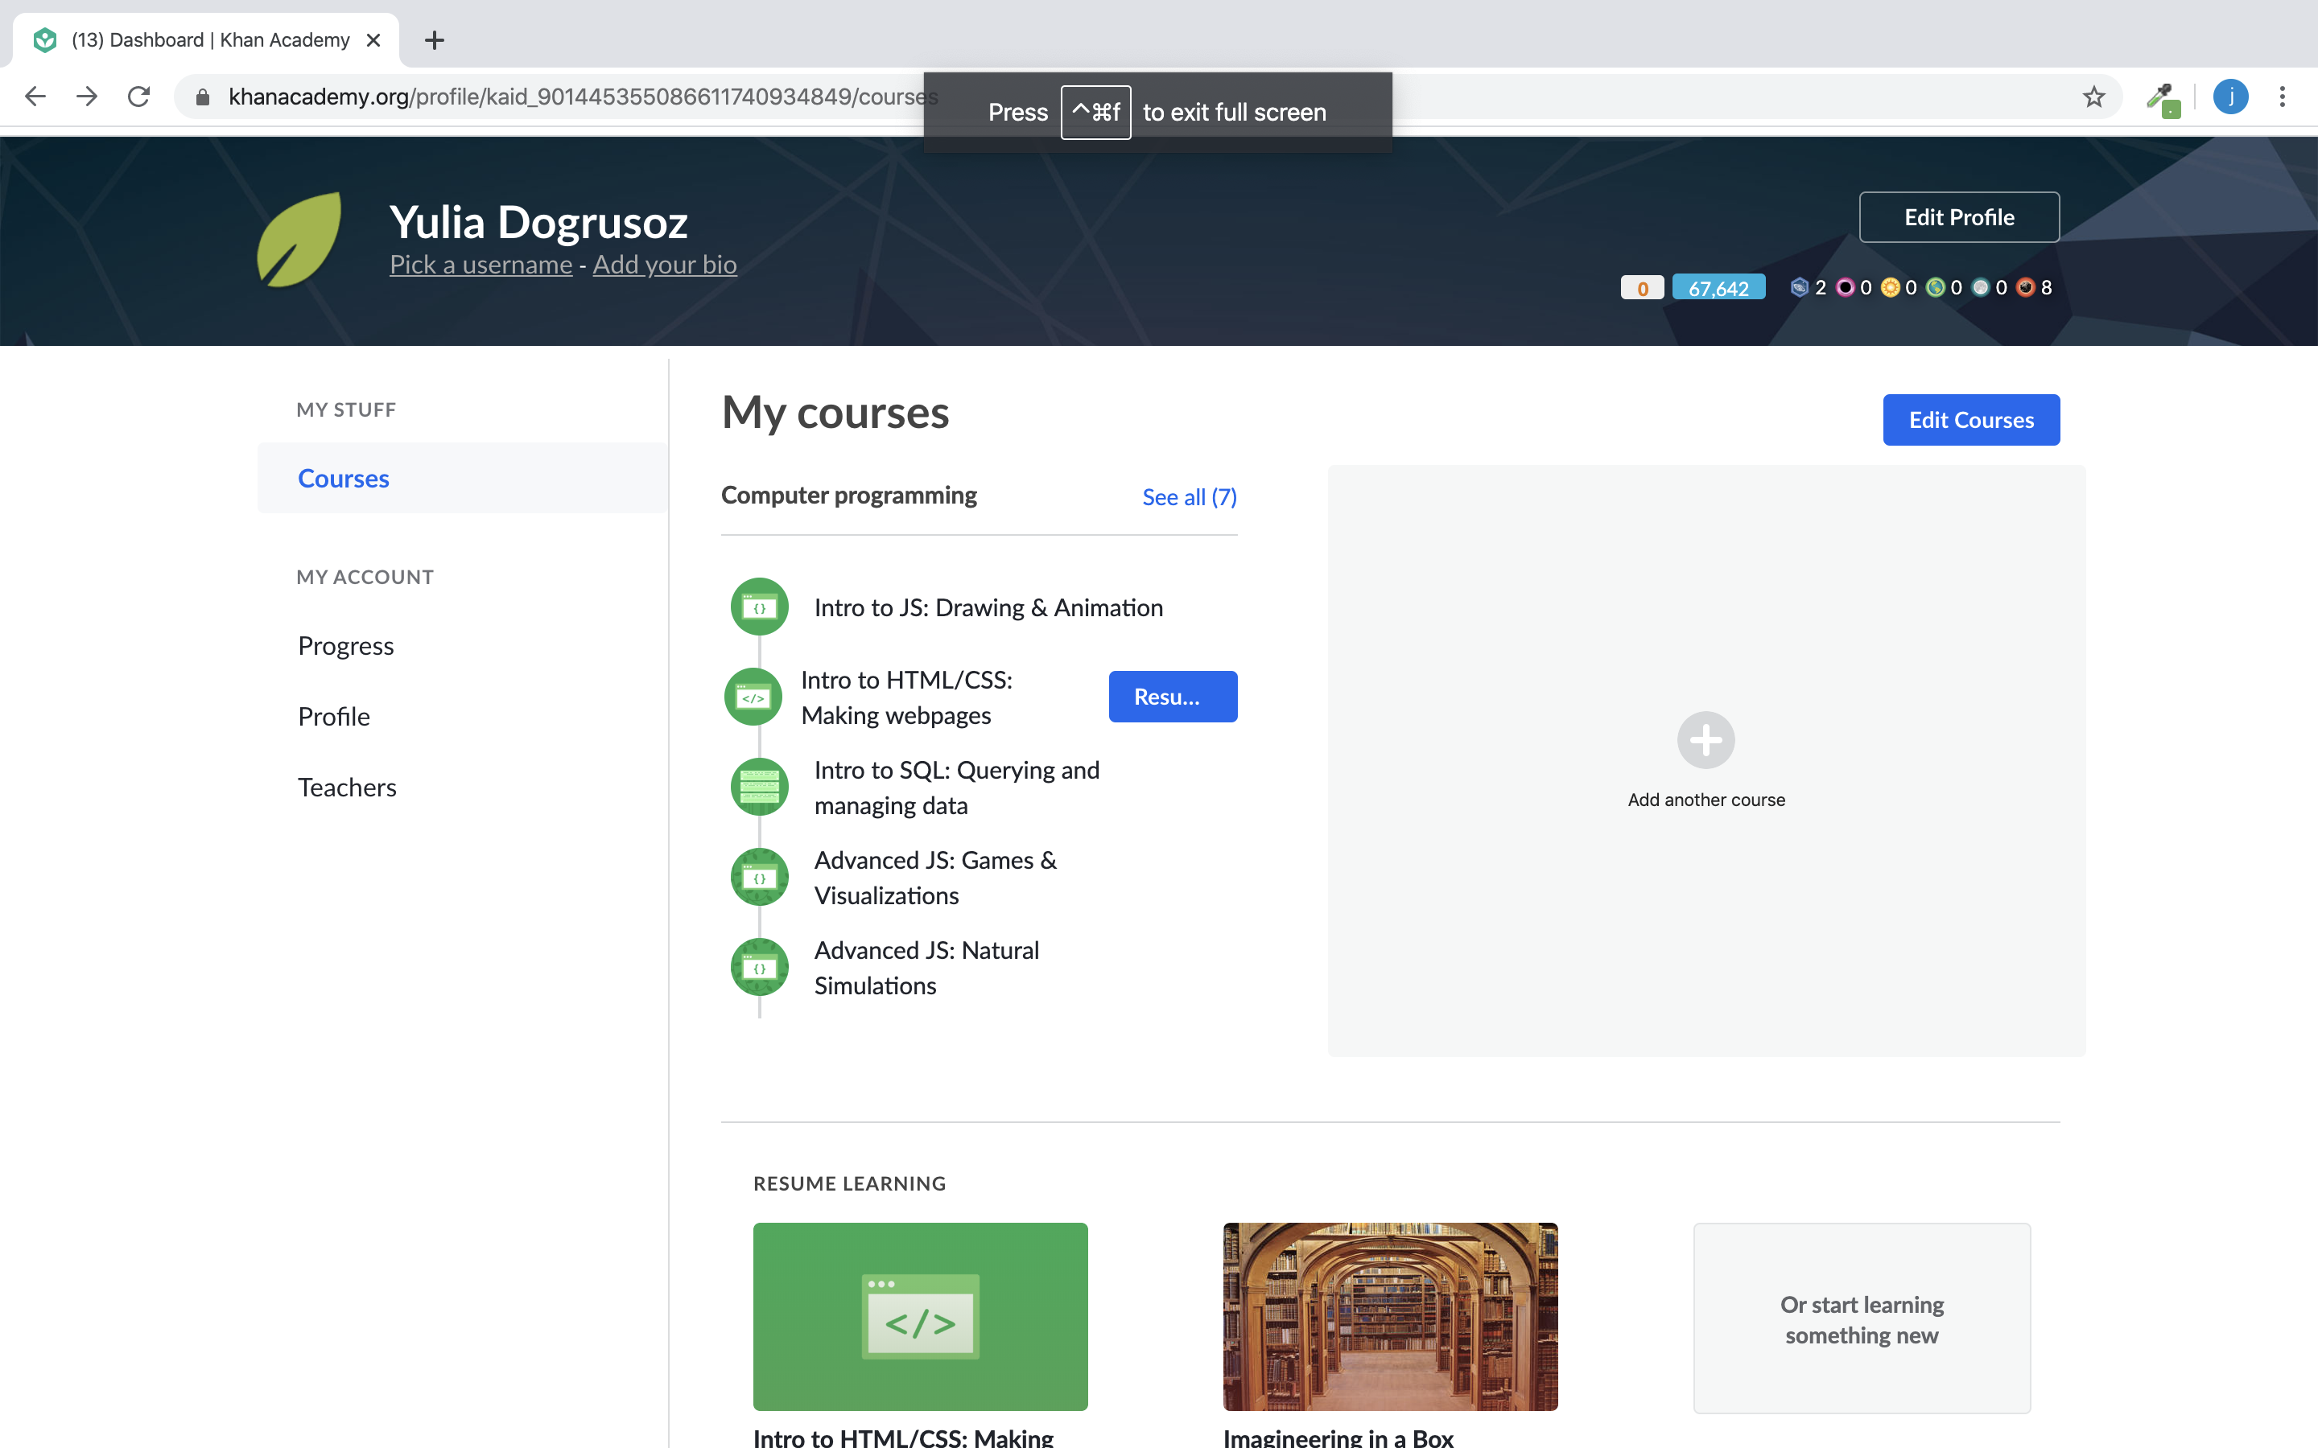Click the Advanced JS Games course icon
Viewport: 2318px width, 1448px height.
point(759,877)
